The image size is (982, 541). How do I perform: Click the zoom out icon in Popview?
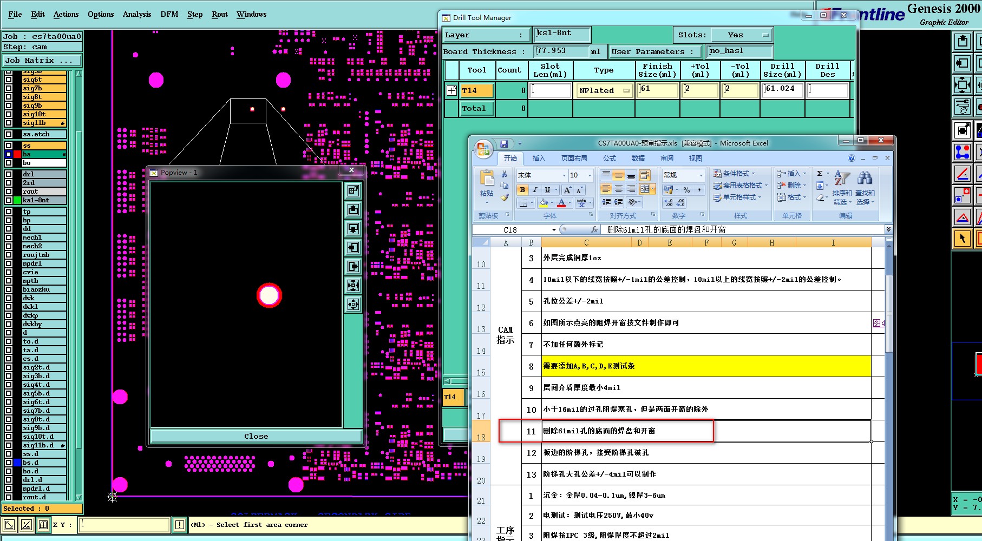[353, 305]
